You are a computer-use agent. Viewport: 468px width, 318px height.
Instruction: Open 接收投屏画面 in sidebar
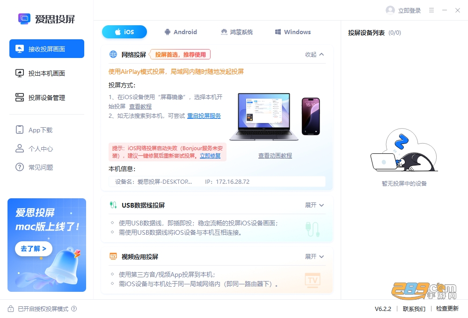pyautogui.click(x=46, y=49)
